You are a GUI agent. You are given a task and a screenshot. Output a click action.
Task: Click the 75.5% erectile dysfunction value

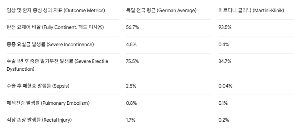[x=132, y=61]
